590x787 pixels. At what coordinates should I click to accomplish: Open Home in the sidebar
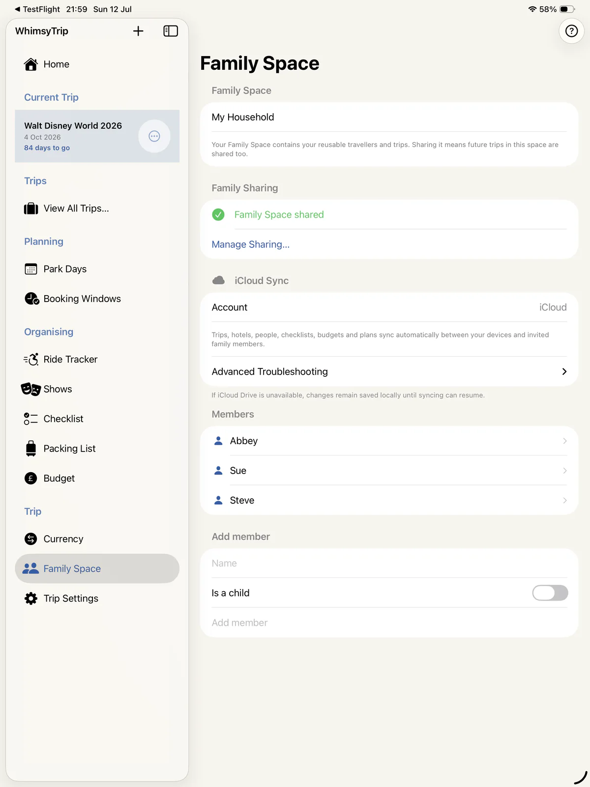pos(97,64)
